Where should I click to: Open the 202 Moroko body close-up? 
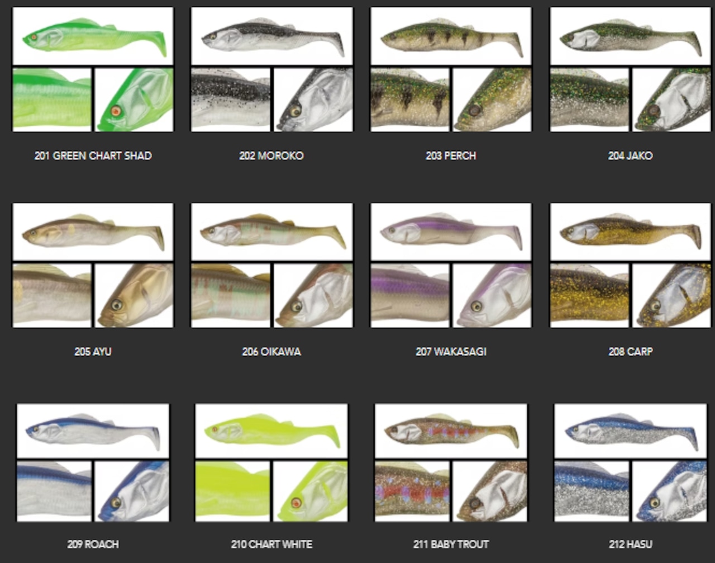231,100
